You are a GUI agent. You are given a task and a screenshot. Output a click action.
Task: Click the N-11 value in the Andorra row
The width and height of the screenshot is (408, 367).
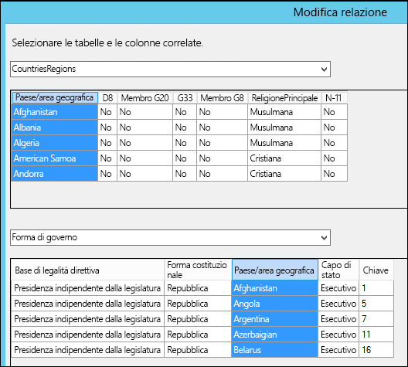(334, 174)
